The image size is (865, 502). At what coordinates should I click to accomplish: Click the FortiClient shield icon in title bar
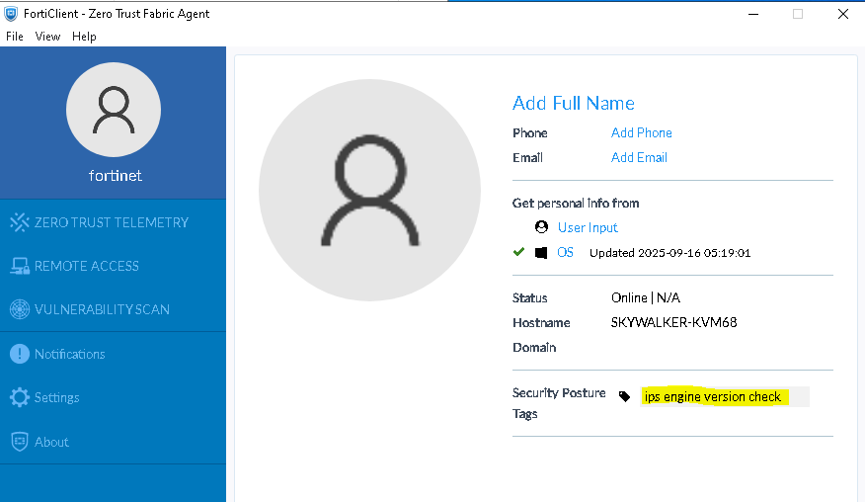coord(11,13)
